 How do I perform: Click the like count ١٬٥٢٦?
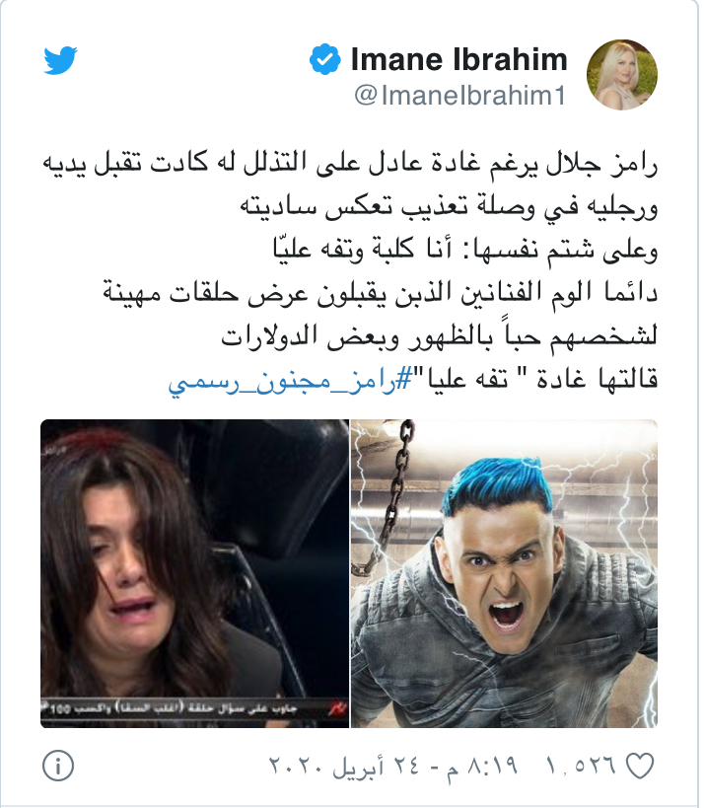coord(581,766)
